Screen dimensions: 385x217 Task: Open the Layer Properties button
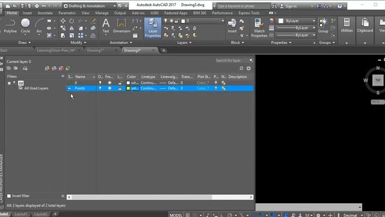click(153, 28)
